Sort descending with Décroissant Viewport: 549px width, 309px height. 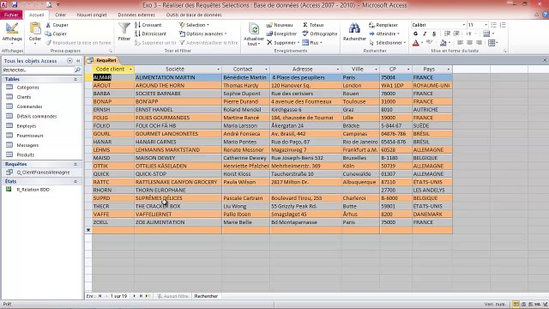point(151,33)
